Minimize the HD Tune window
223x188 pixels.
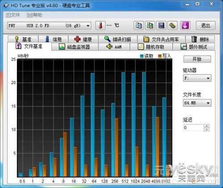coord(187,4)
